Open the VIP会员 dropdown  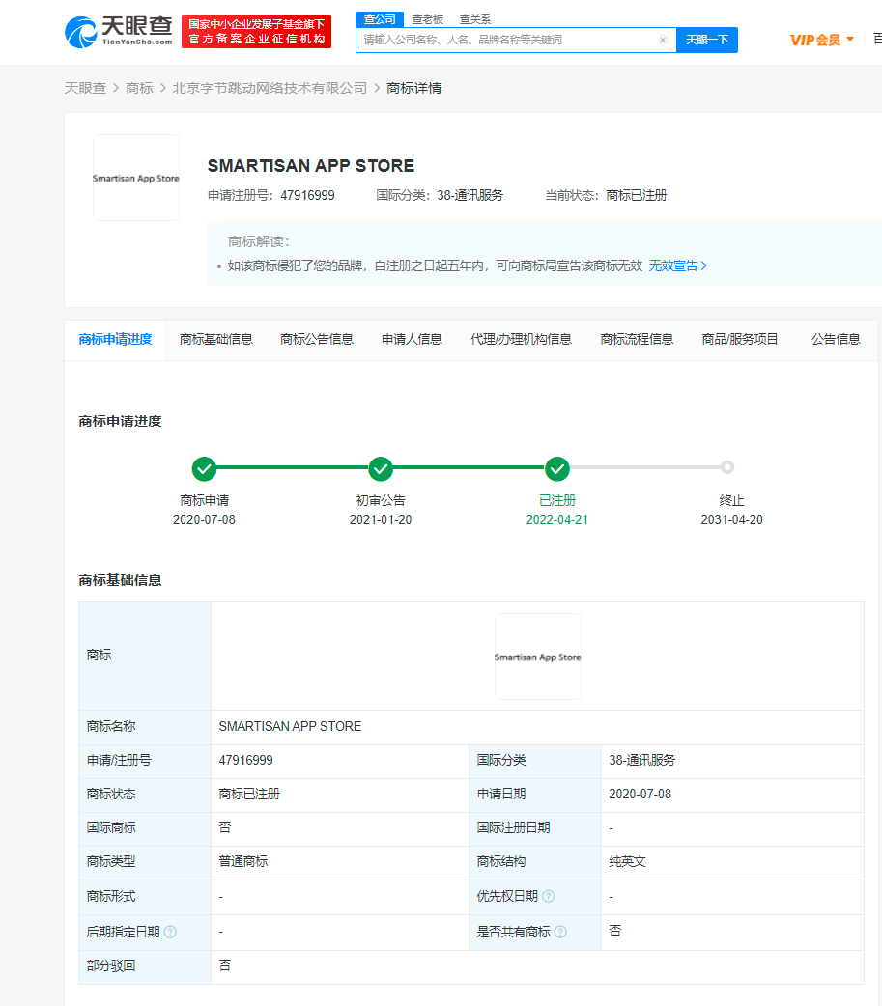click(822, 40)
